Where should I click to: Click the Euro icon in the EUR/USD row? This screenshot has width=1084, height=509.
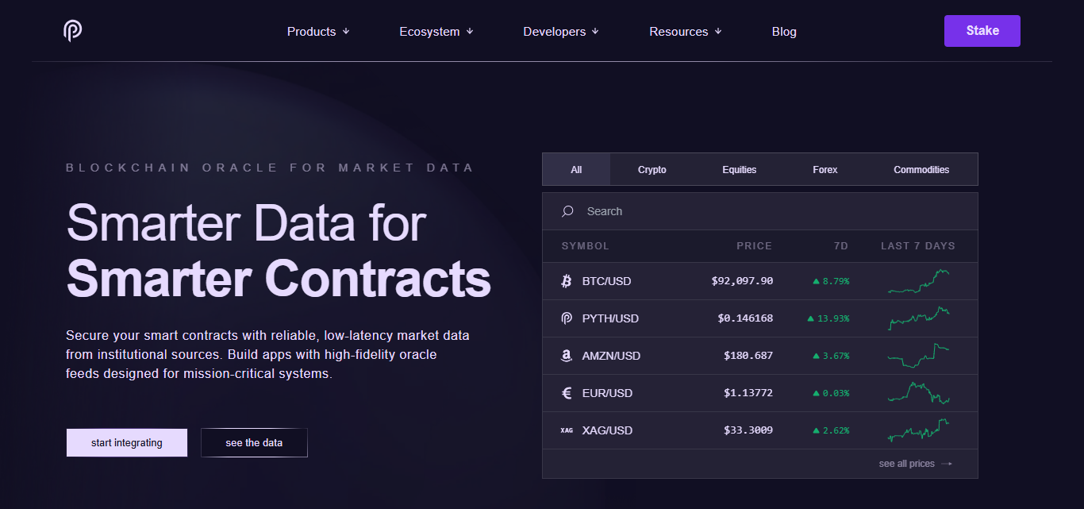tap(567, 393)
